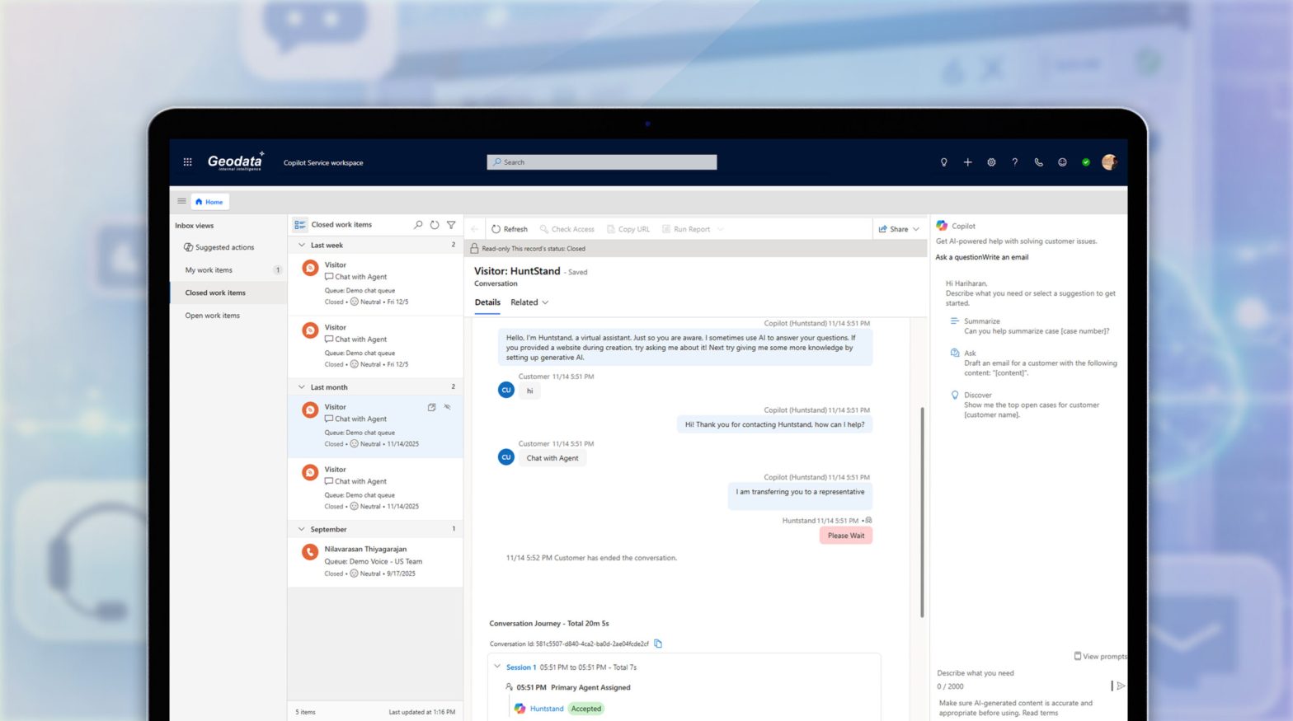
Task: Click the Nilavarasan phone call avatar icon
Action: (310, 552)
